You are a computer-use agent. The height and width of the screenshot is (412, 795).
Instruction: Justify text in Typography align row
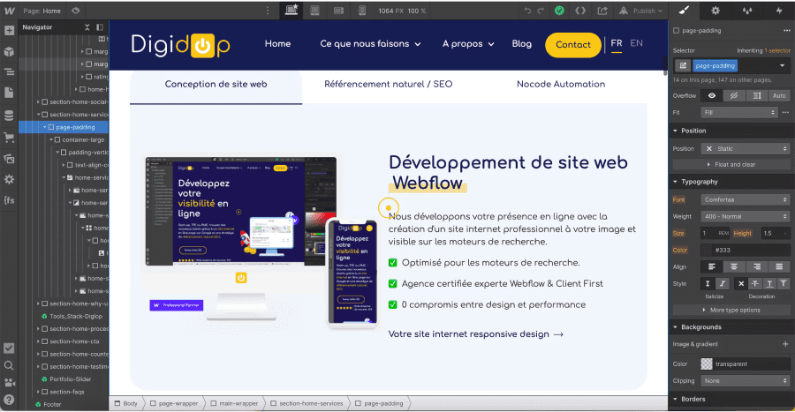click(779, 266)
